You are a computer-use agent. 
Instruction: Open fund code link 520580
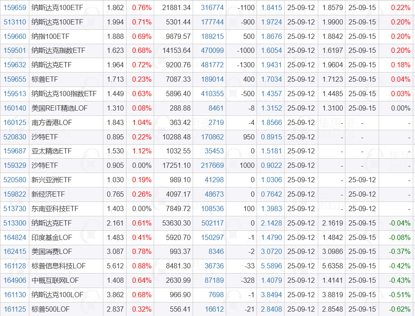[15, 180]
